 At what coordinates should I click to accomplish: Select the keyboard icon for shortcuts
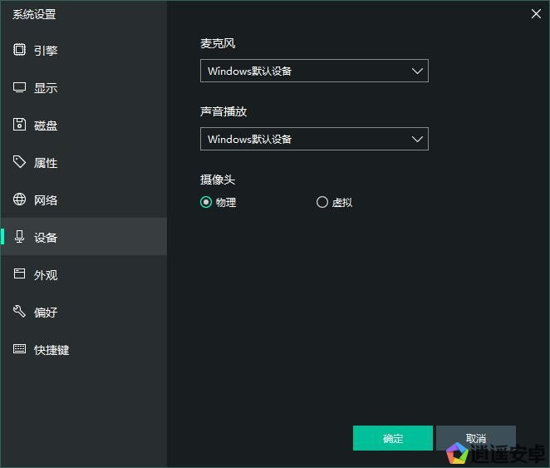[20, 349]
